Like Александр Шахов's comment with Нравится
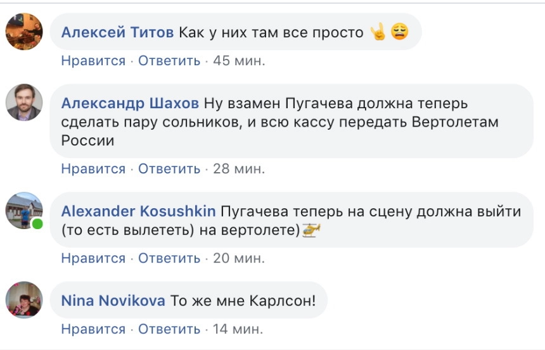This screenshot has width=545, height=350. click(x=93, y=169)
